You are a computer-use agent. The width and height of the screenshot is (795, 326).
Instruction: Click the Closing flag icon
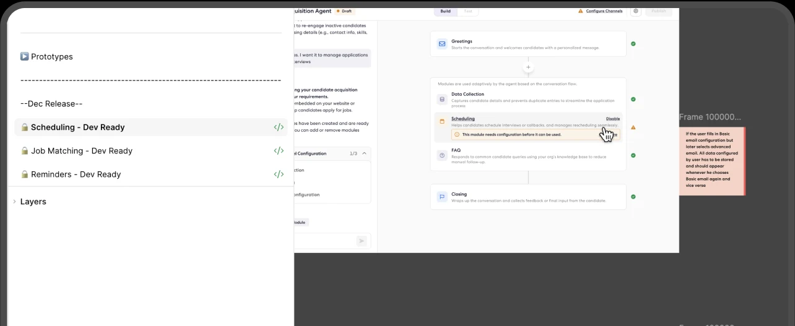pyautogui.click(x=442, y=197)
